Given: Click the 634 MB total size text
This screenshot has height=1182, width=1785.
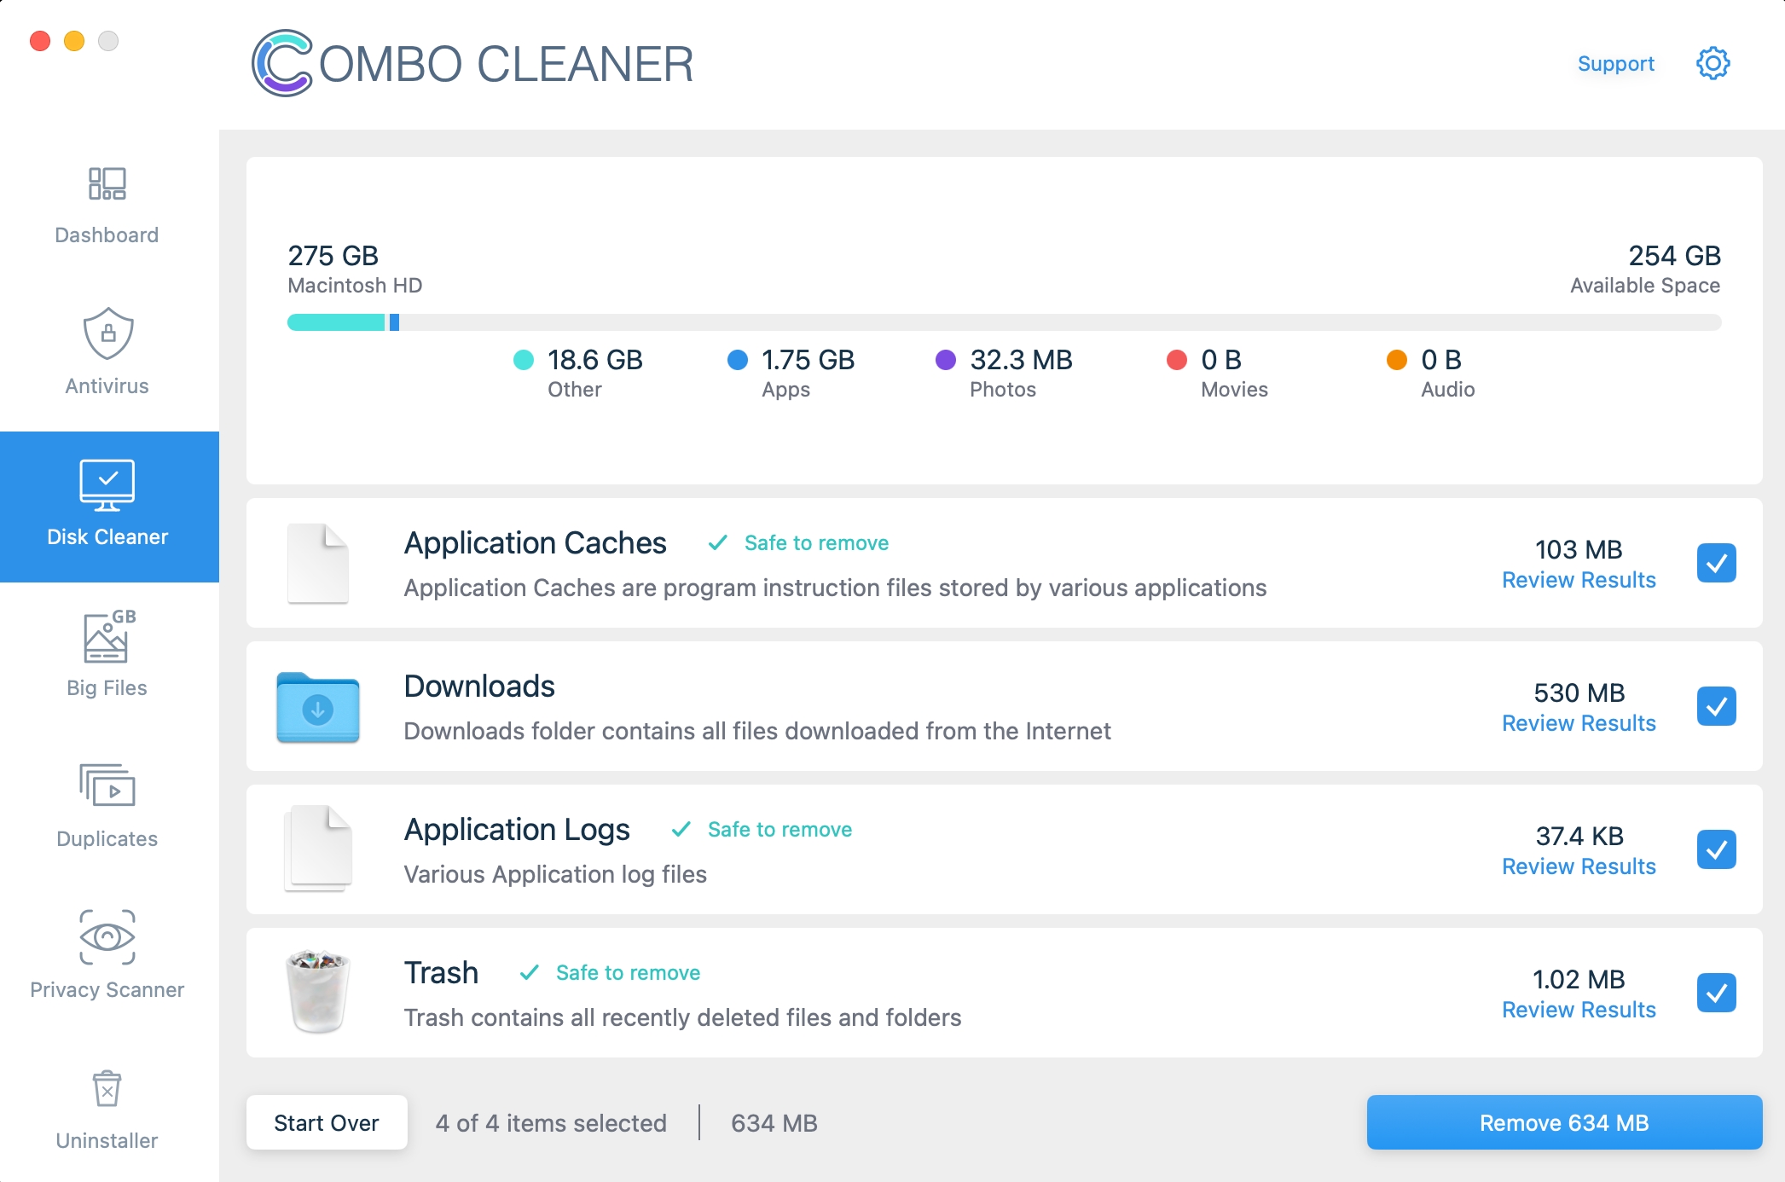Looking at the screenshot, I should 774,1123.
